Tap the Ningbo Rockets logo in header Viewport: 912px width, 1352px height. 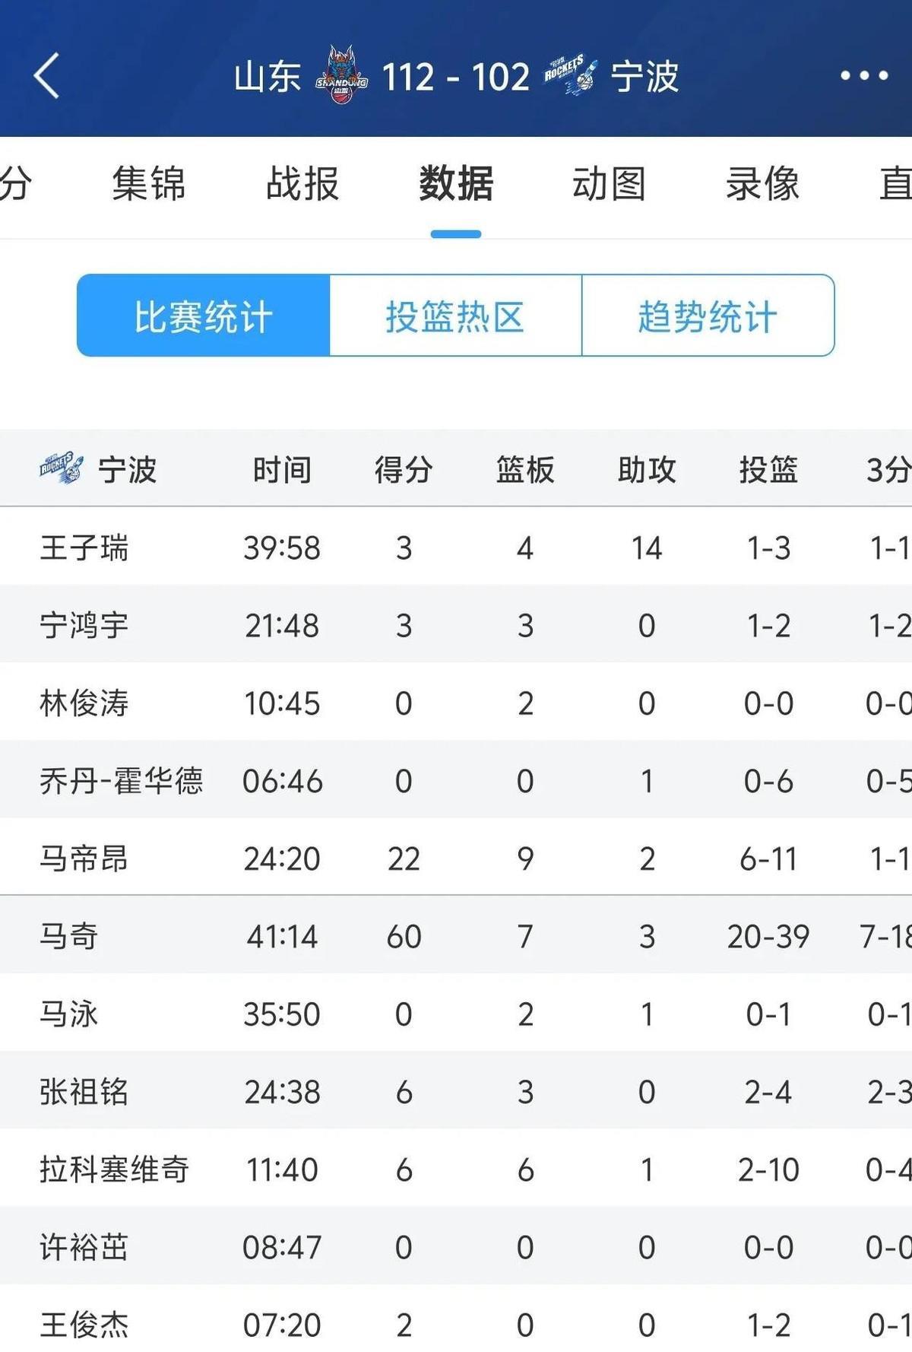tap(571, 75)
